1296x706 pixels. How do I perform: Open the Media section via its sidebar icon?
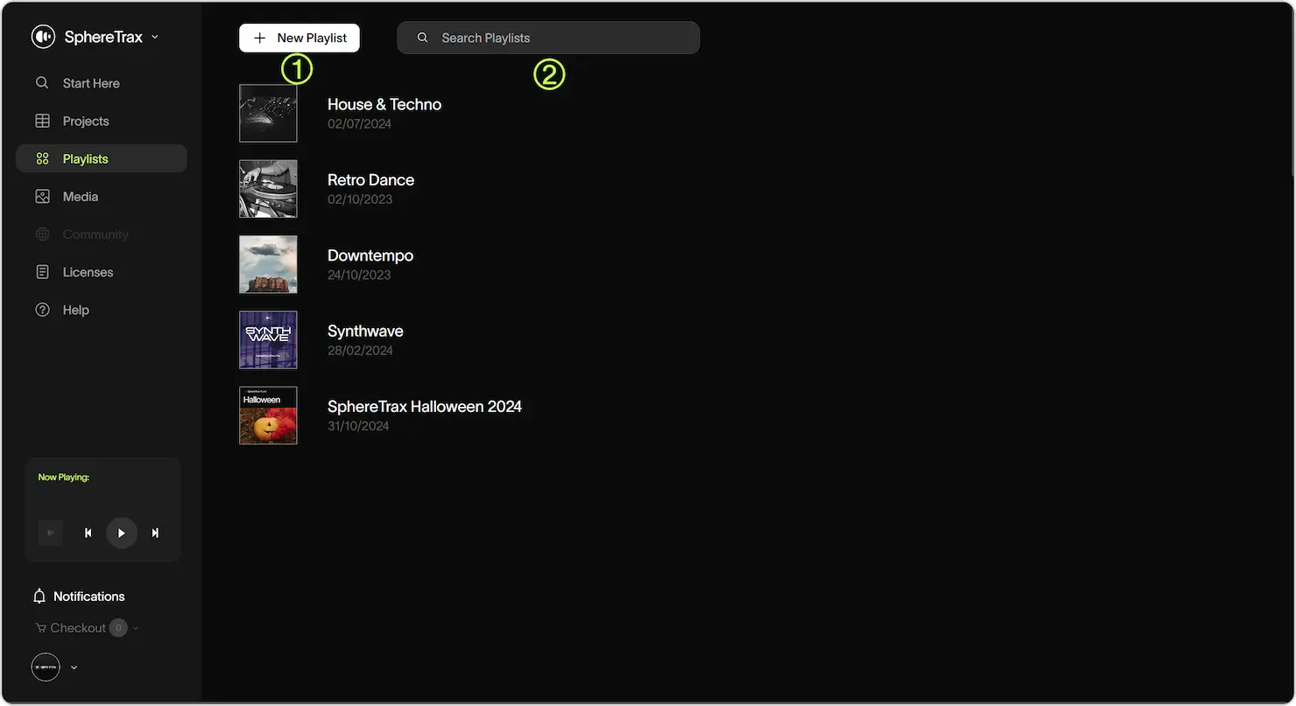[x=42, y=196]
